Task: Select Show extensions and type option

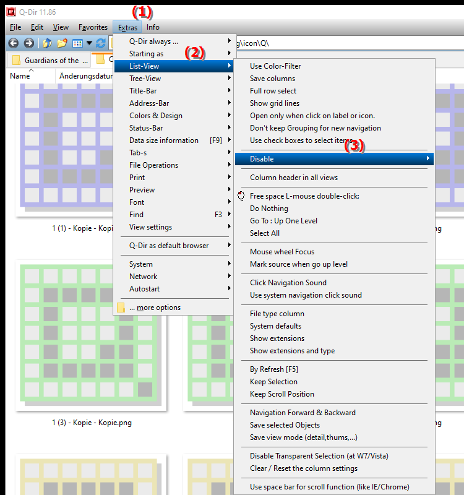Action: [x=334, y=351]
